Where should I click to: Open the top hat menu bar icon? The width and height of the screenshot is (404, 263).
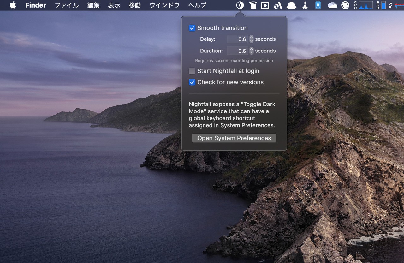pos(252,5)
